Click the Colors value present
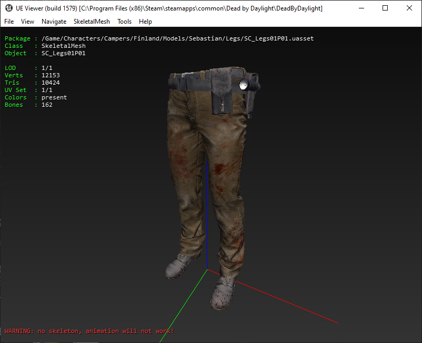Screen dimensions: 422x343 coord(54,97)
